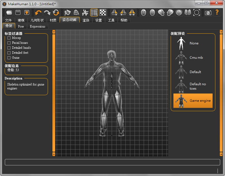
Task: Click the Undo arrow icon
Action: pyautogui.click(x=38, y=12)
